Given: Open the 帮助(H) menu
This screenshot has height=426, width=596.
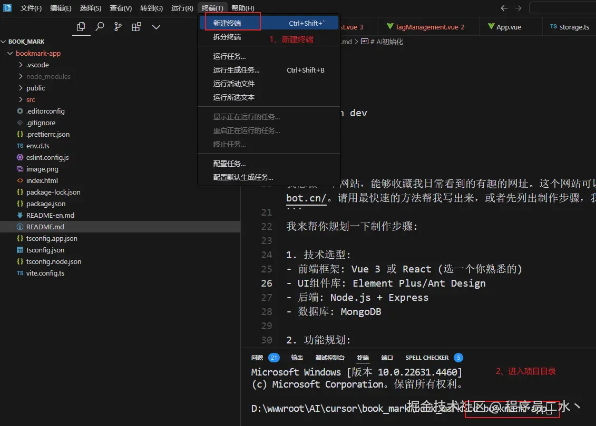Looking at the screenshot, I should pos(243,8).
